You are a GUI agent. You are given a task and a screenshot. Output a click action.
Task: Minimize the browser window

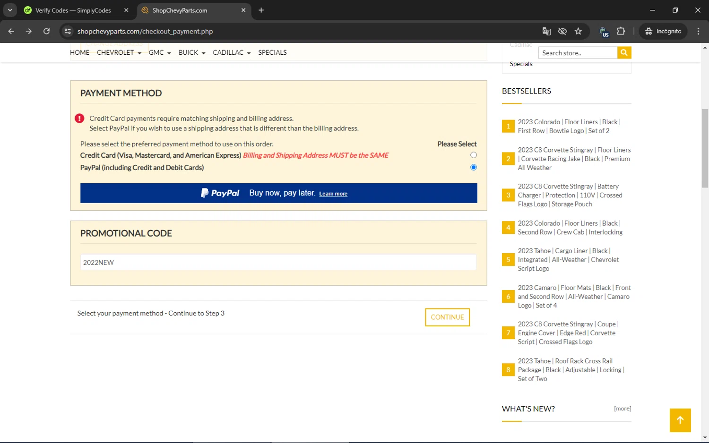(653, 10)
